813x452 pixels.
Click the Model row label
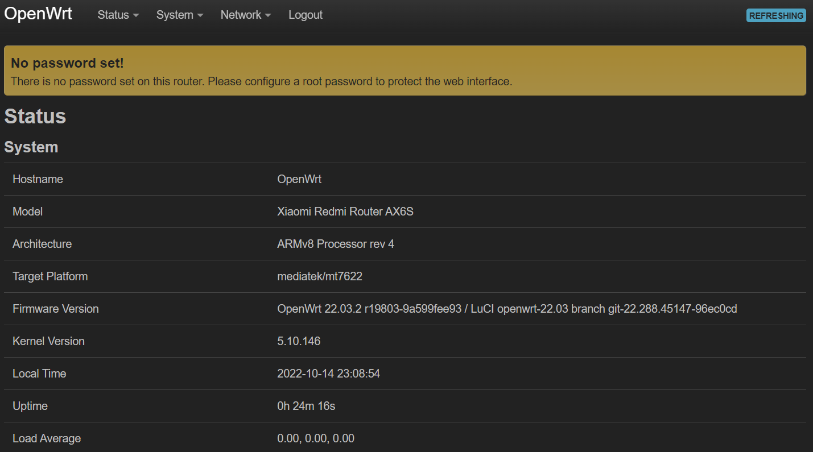27,212
